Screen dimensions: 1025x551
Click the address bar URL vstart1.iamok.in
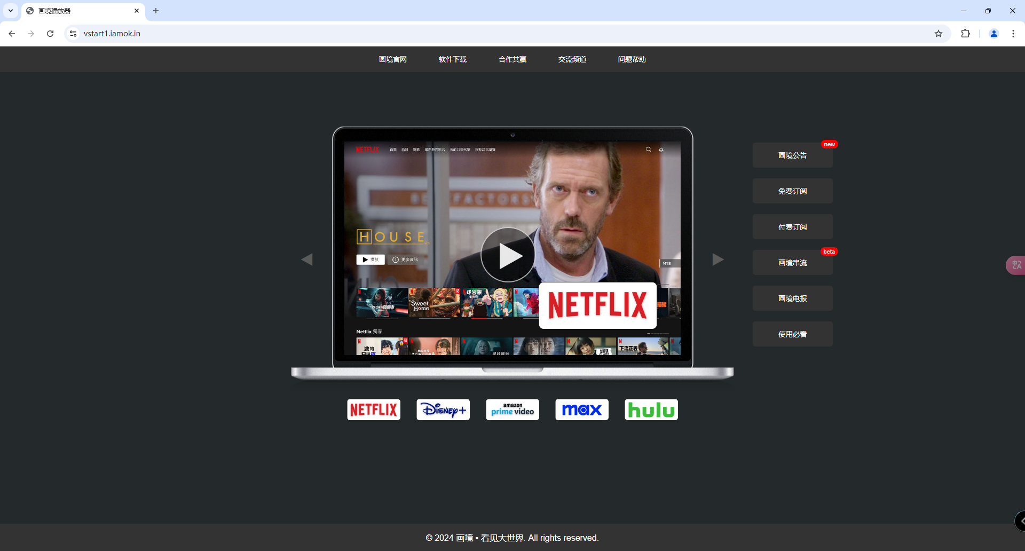click(x=112, y=34)
